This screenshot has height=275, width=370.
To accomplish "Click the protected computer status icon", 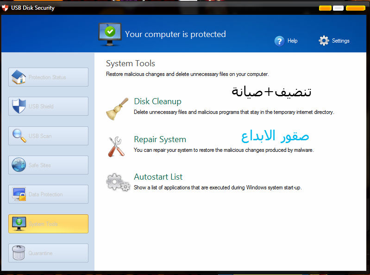I will click(x=109, y=34).
